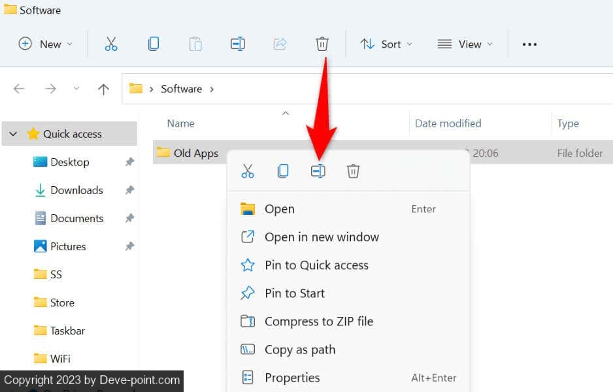Open the New dropdown menu
This screenshot has height=392, width=613.
45,44
